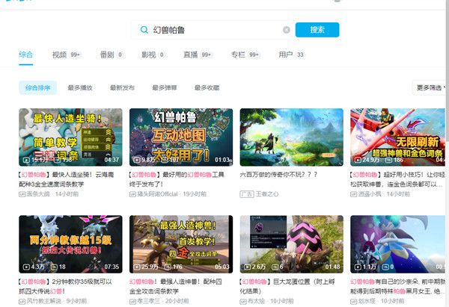This screenshot has width=449, height=307.
Task: Open the 两分钟教你越15级 video thumbnail
Action: pos(70,244)
